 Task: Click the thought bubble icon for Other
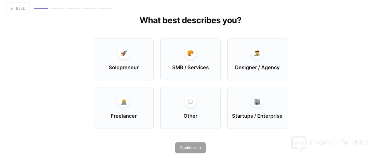coord(191,102)
